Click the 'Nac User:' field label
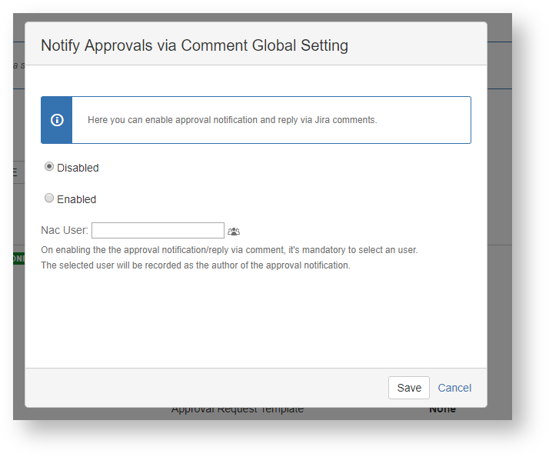Viewport: 549px width, 457px height. point(65,231)
